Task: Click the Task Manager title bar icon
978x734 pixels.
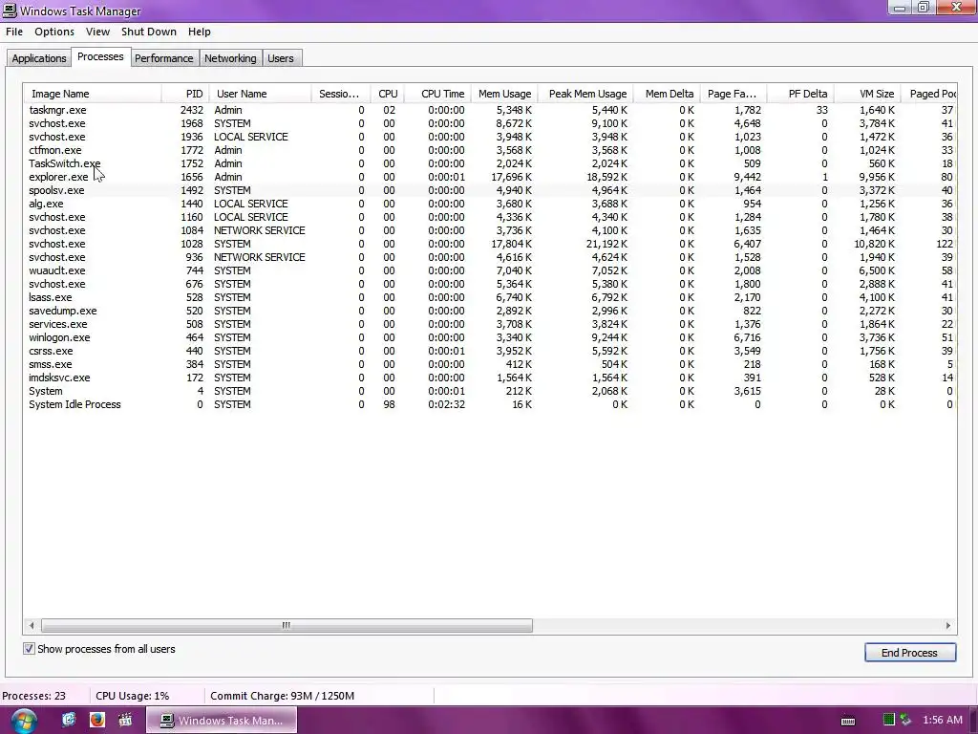Action: (x=10, y=11)
